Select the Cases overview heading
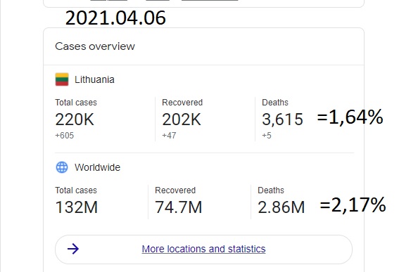Viewport: 411px width, 272px height. [x=95, y=46]
